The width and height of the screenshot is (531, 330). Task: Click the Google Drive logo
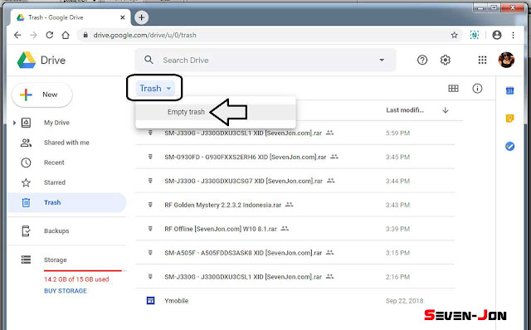tap(27, 60)
